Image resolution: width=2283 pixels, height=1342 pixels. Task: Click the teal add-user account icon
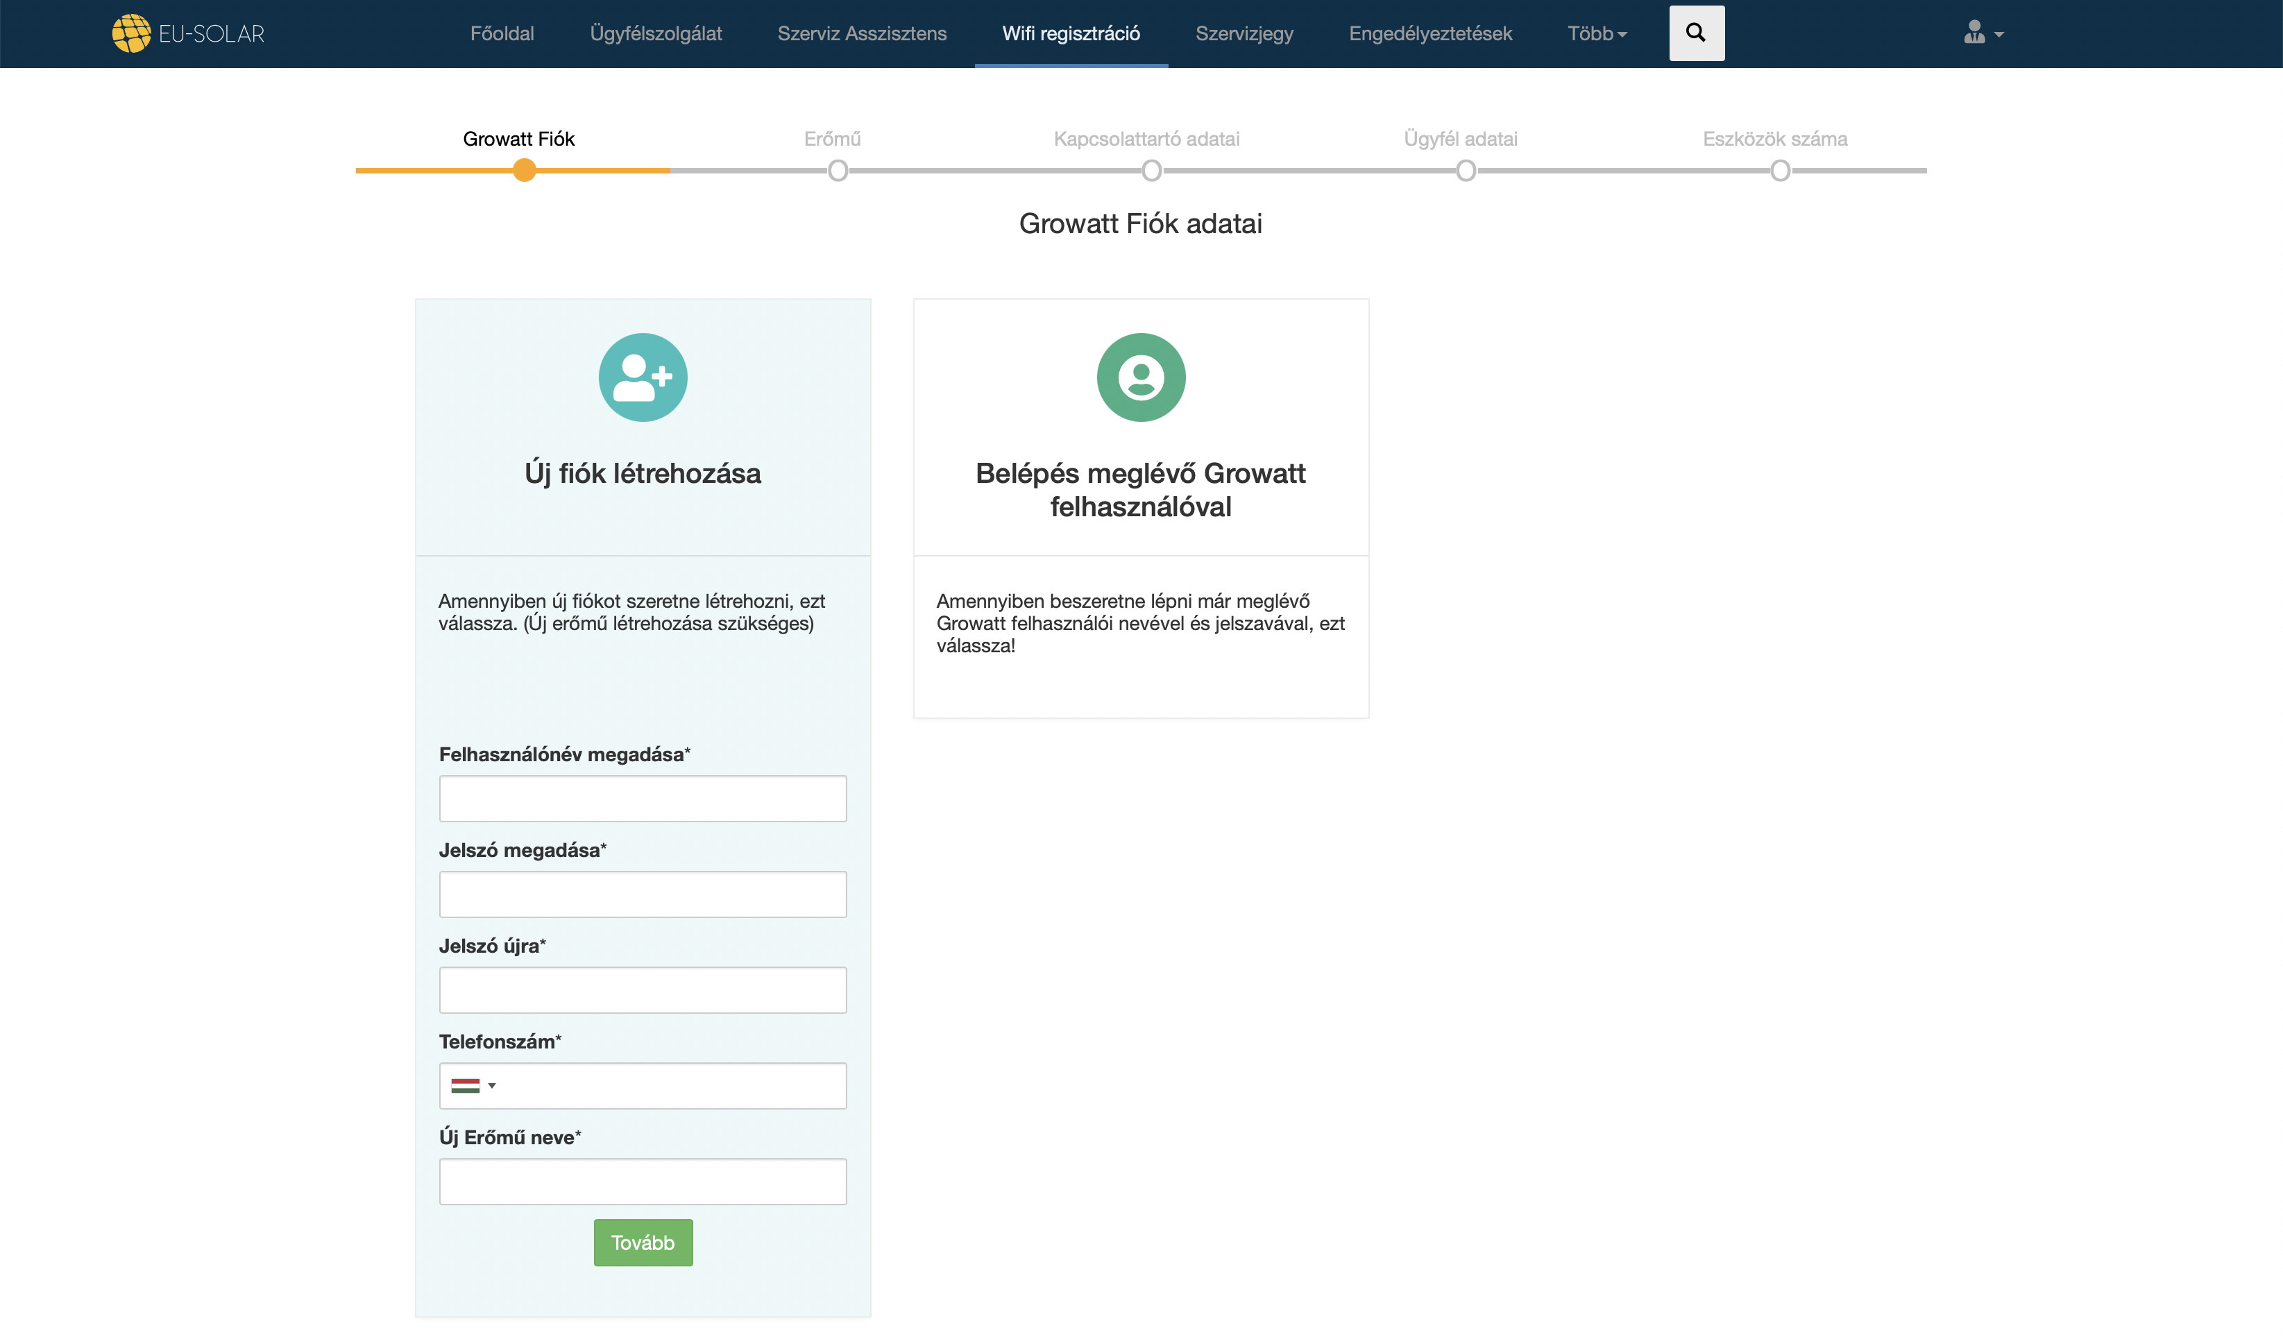643,377
